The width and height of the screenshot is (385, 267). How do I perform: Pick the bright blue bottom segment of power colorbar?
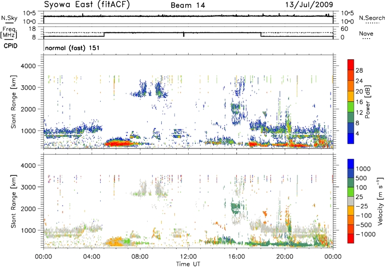click(x=351, y=138)
